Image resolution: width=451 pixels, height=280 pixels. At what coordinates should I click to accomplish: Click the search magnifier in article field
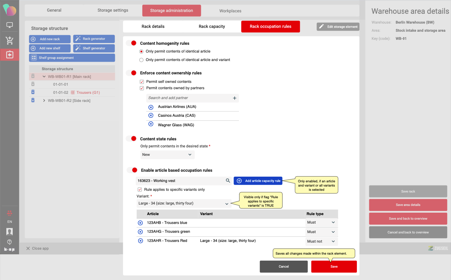(x=228, y=181)
